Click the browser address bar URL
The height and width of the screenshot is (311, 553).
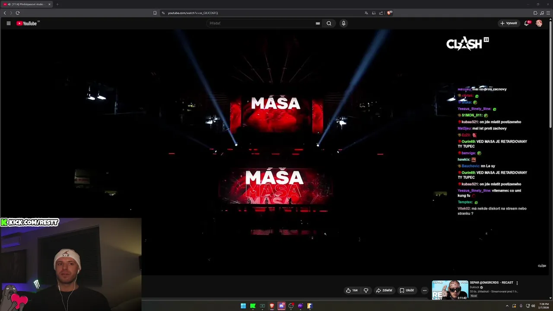tap(193, 13)
